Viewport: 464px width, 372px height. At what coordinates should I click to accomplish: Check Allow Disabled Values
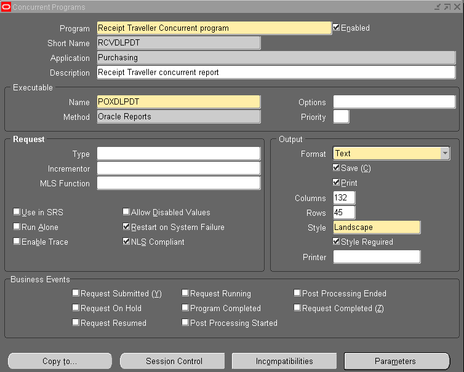click(x=126, y=212)
